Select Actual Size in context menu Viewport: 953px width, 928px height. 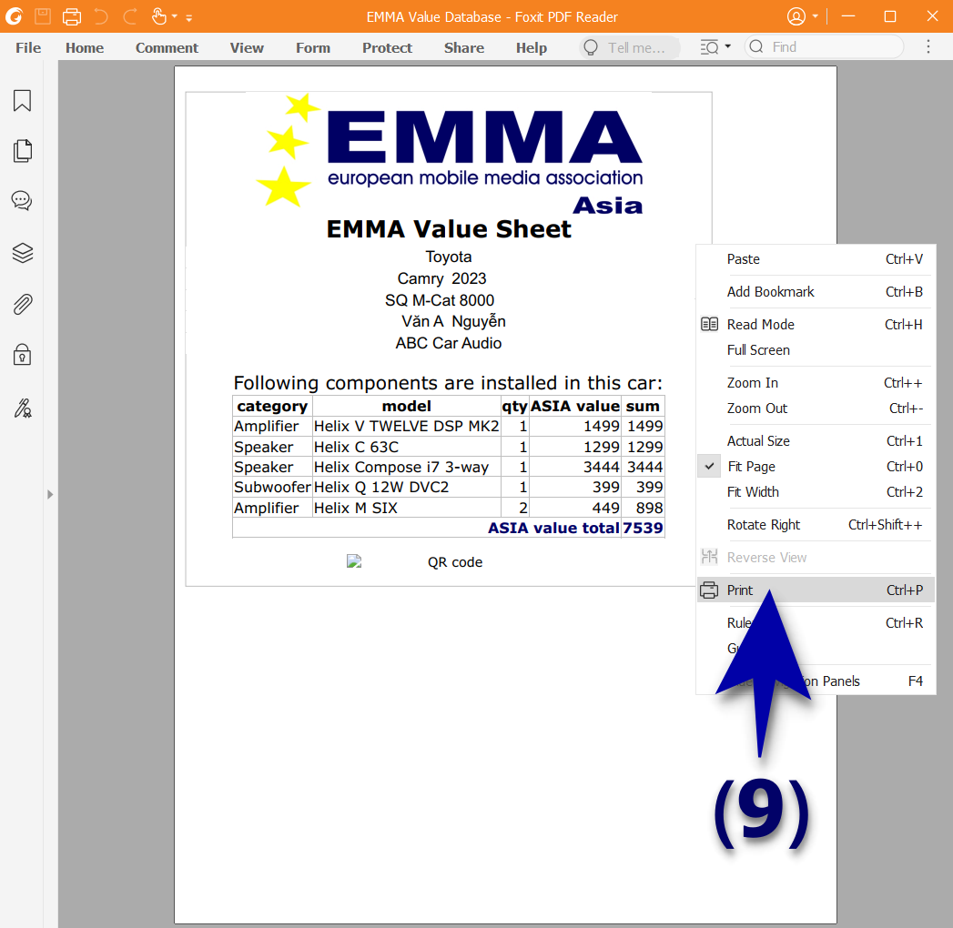pos(815,441)
